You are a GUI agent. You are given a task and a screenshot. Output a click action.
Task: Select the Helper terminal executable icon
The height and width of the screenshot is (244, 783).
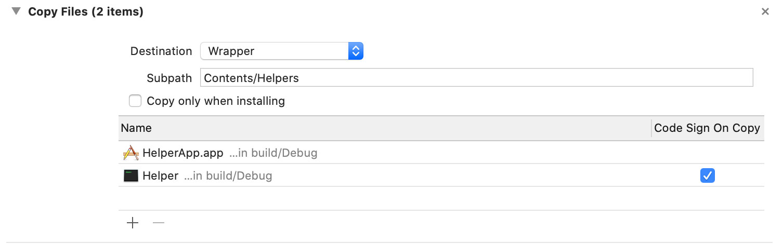click(131, 176)
